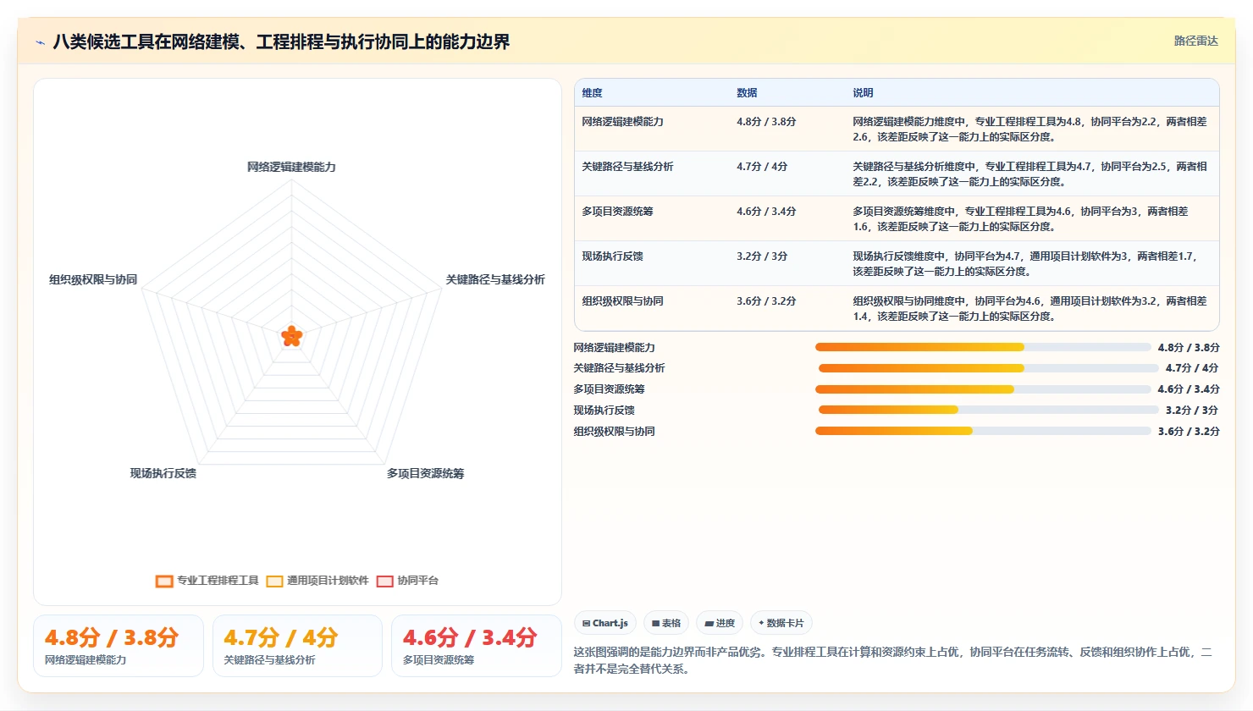Image resolution: width=1253 pixels, height=711 pixels.
Task: Click the 网络逻辑建模能力 progress bar
Action: [x=983, y=347]
